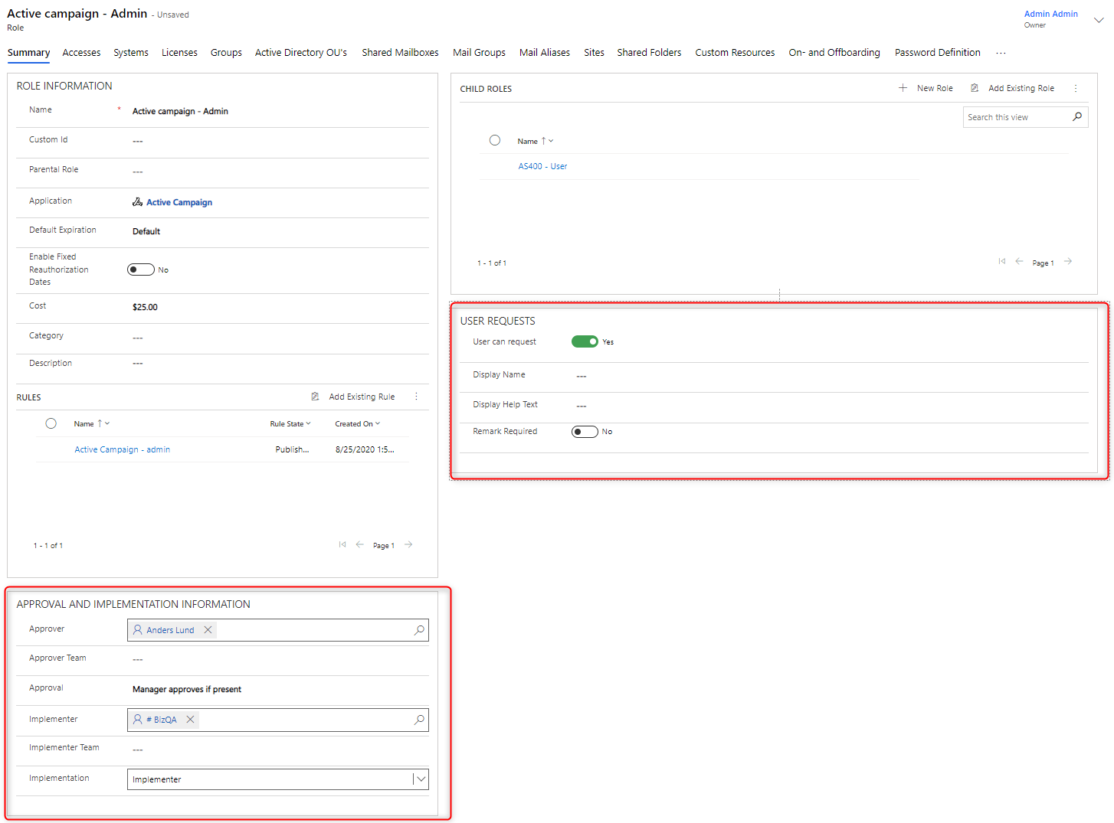Turn off User can request toggle
Viewport: 1114px width, 823px height.
click(x=585, y=342)
